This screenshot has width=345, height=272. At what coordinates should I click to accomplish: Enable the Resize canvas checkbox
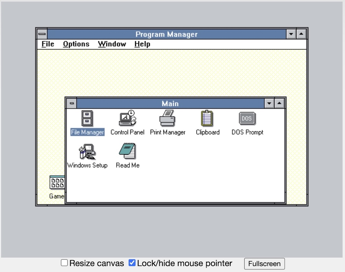coord(64,263)
